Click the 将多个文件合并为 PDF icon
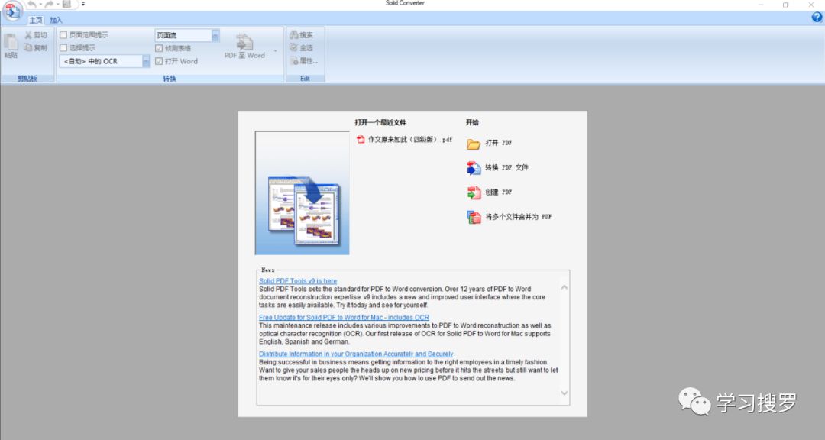 tap(474, 217)
